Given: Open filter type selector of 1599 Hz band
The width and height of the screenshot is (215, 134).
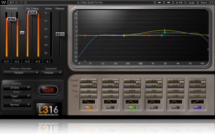Looking at the screenshot, I should pos(175,102).
